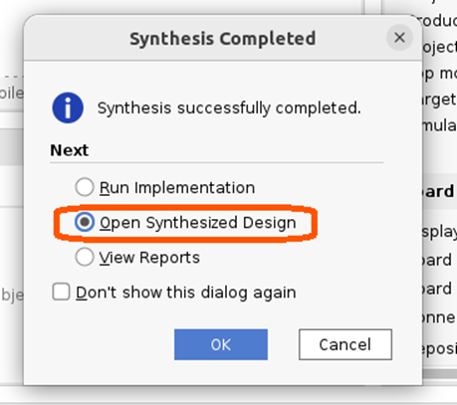457x405 pixels.
Task: Click the partially hidden Display name row
Action: (x=440, y=232)
